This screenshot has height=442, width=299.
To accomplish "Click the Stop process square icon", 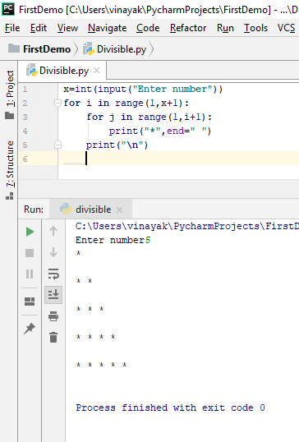I will point(30,253).
